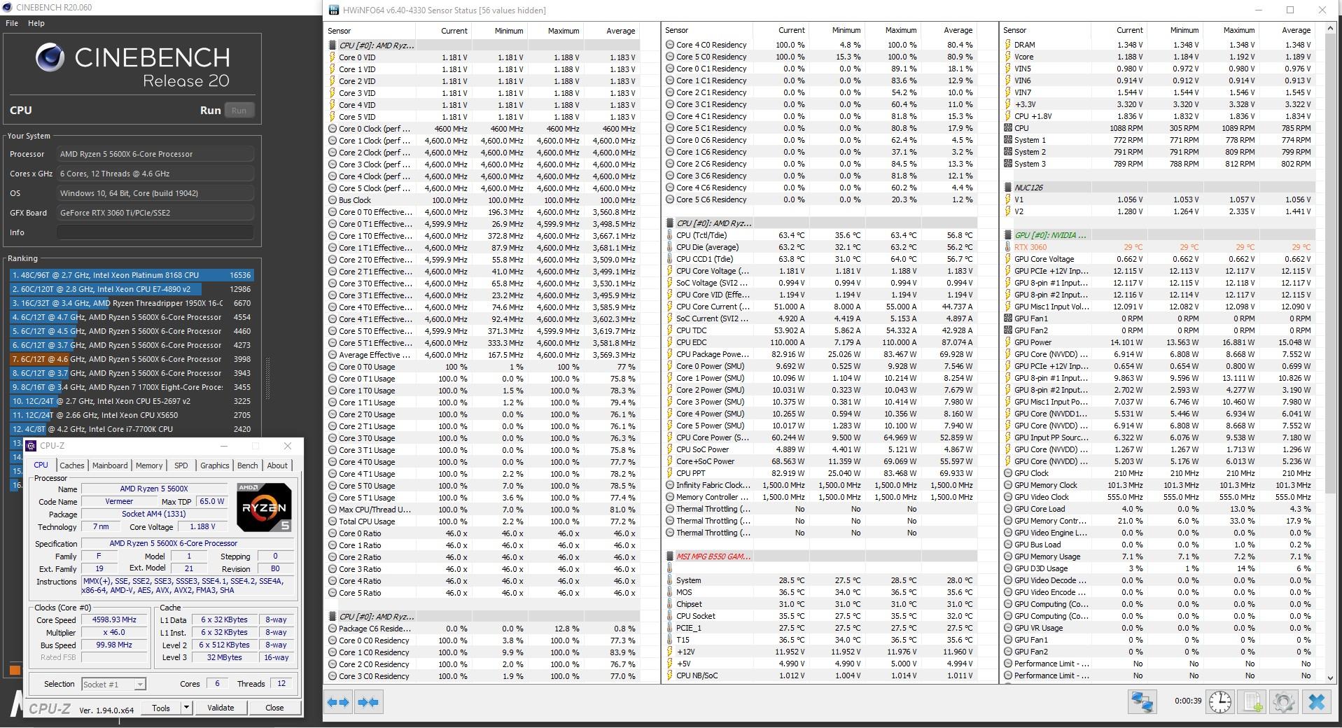The height and width of the screenshot is (728, 1342).
Task: Click the Processor name field in Cinebench
Action: [155, 154]
